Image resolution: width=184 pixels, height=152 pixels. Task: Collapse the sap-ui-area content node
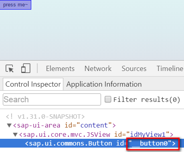(x=9, y=126)
